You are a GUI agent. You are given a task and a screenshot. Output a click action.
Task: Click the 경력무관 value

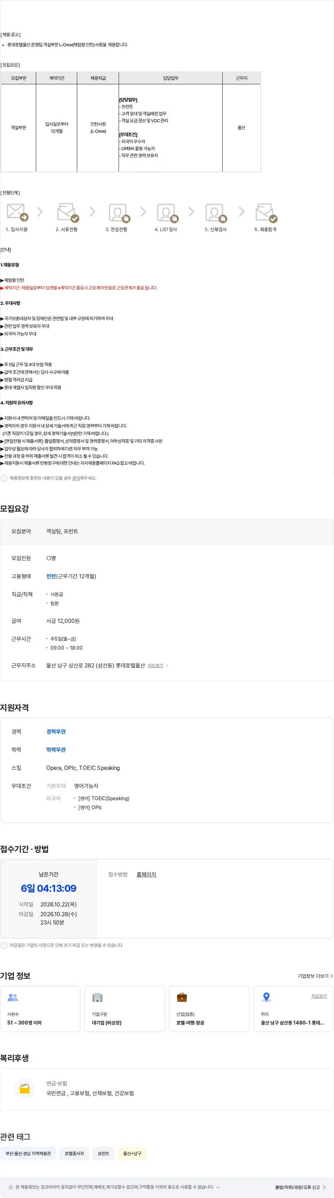coord(56,732)
